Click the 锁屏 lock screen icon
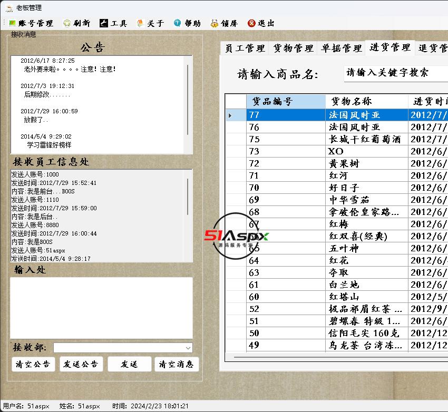 click(215, 23)
